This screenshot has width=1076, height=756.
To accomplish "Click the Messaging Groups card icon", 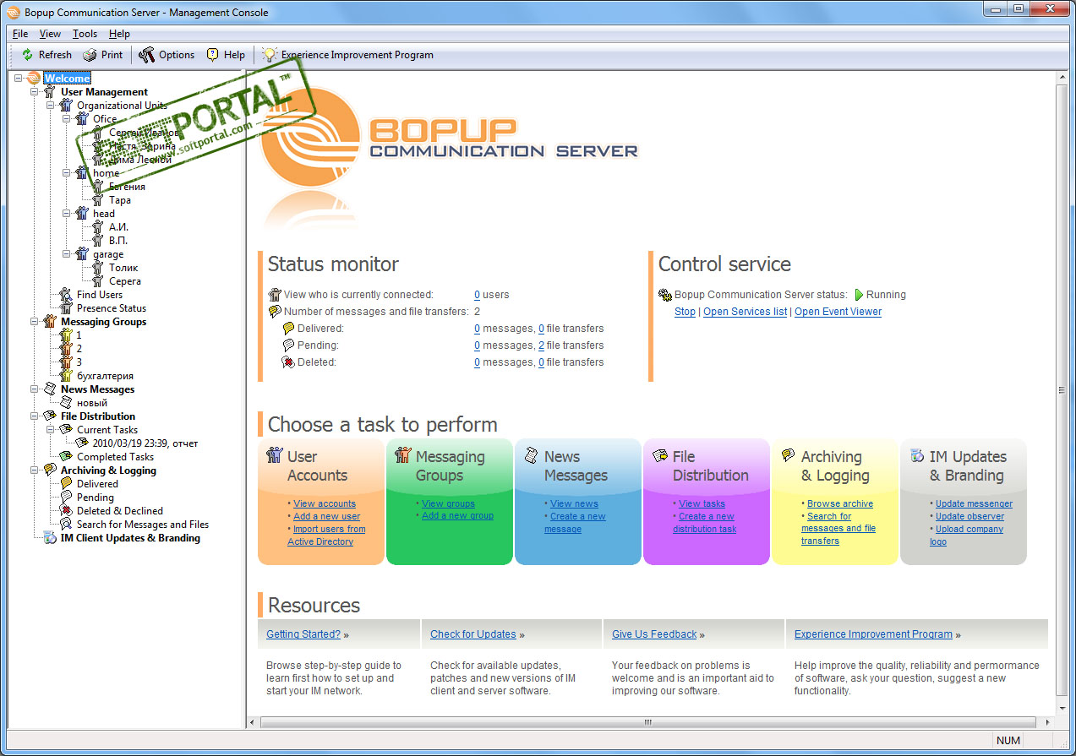I will [403, 455].
